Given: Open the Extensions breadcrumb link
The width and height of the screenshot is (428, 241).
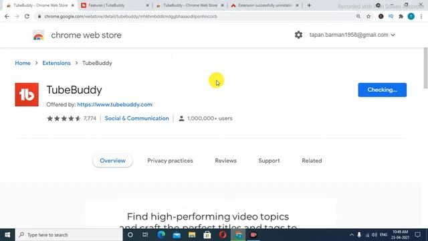Looking at the screenshot, I should [56, 63].
